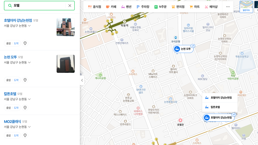
Task: Click 개나리공원 park icon
Action: (x=100, y=75)
